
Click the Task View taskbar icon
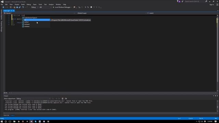[x=10, y=122]
